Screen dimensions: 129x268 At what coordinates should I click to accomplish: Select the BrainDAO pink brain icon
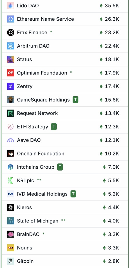click(11, 234)
